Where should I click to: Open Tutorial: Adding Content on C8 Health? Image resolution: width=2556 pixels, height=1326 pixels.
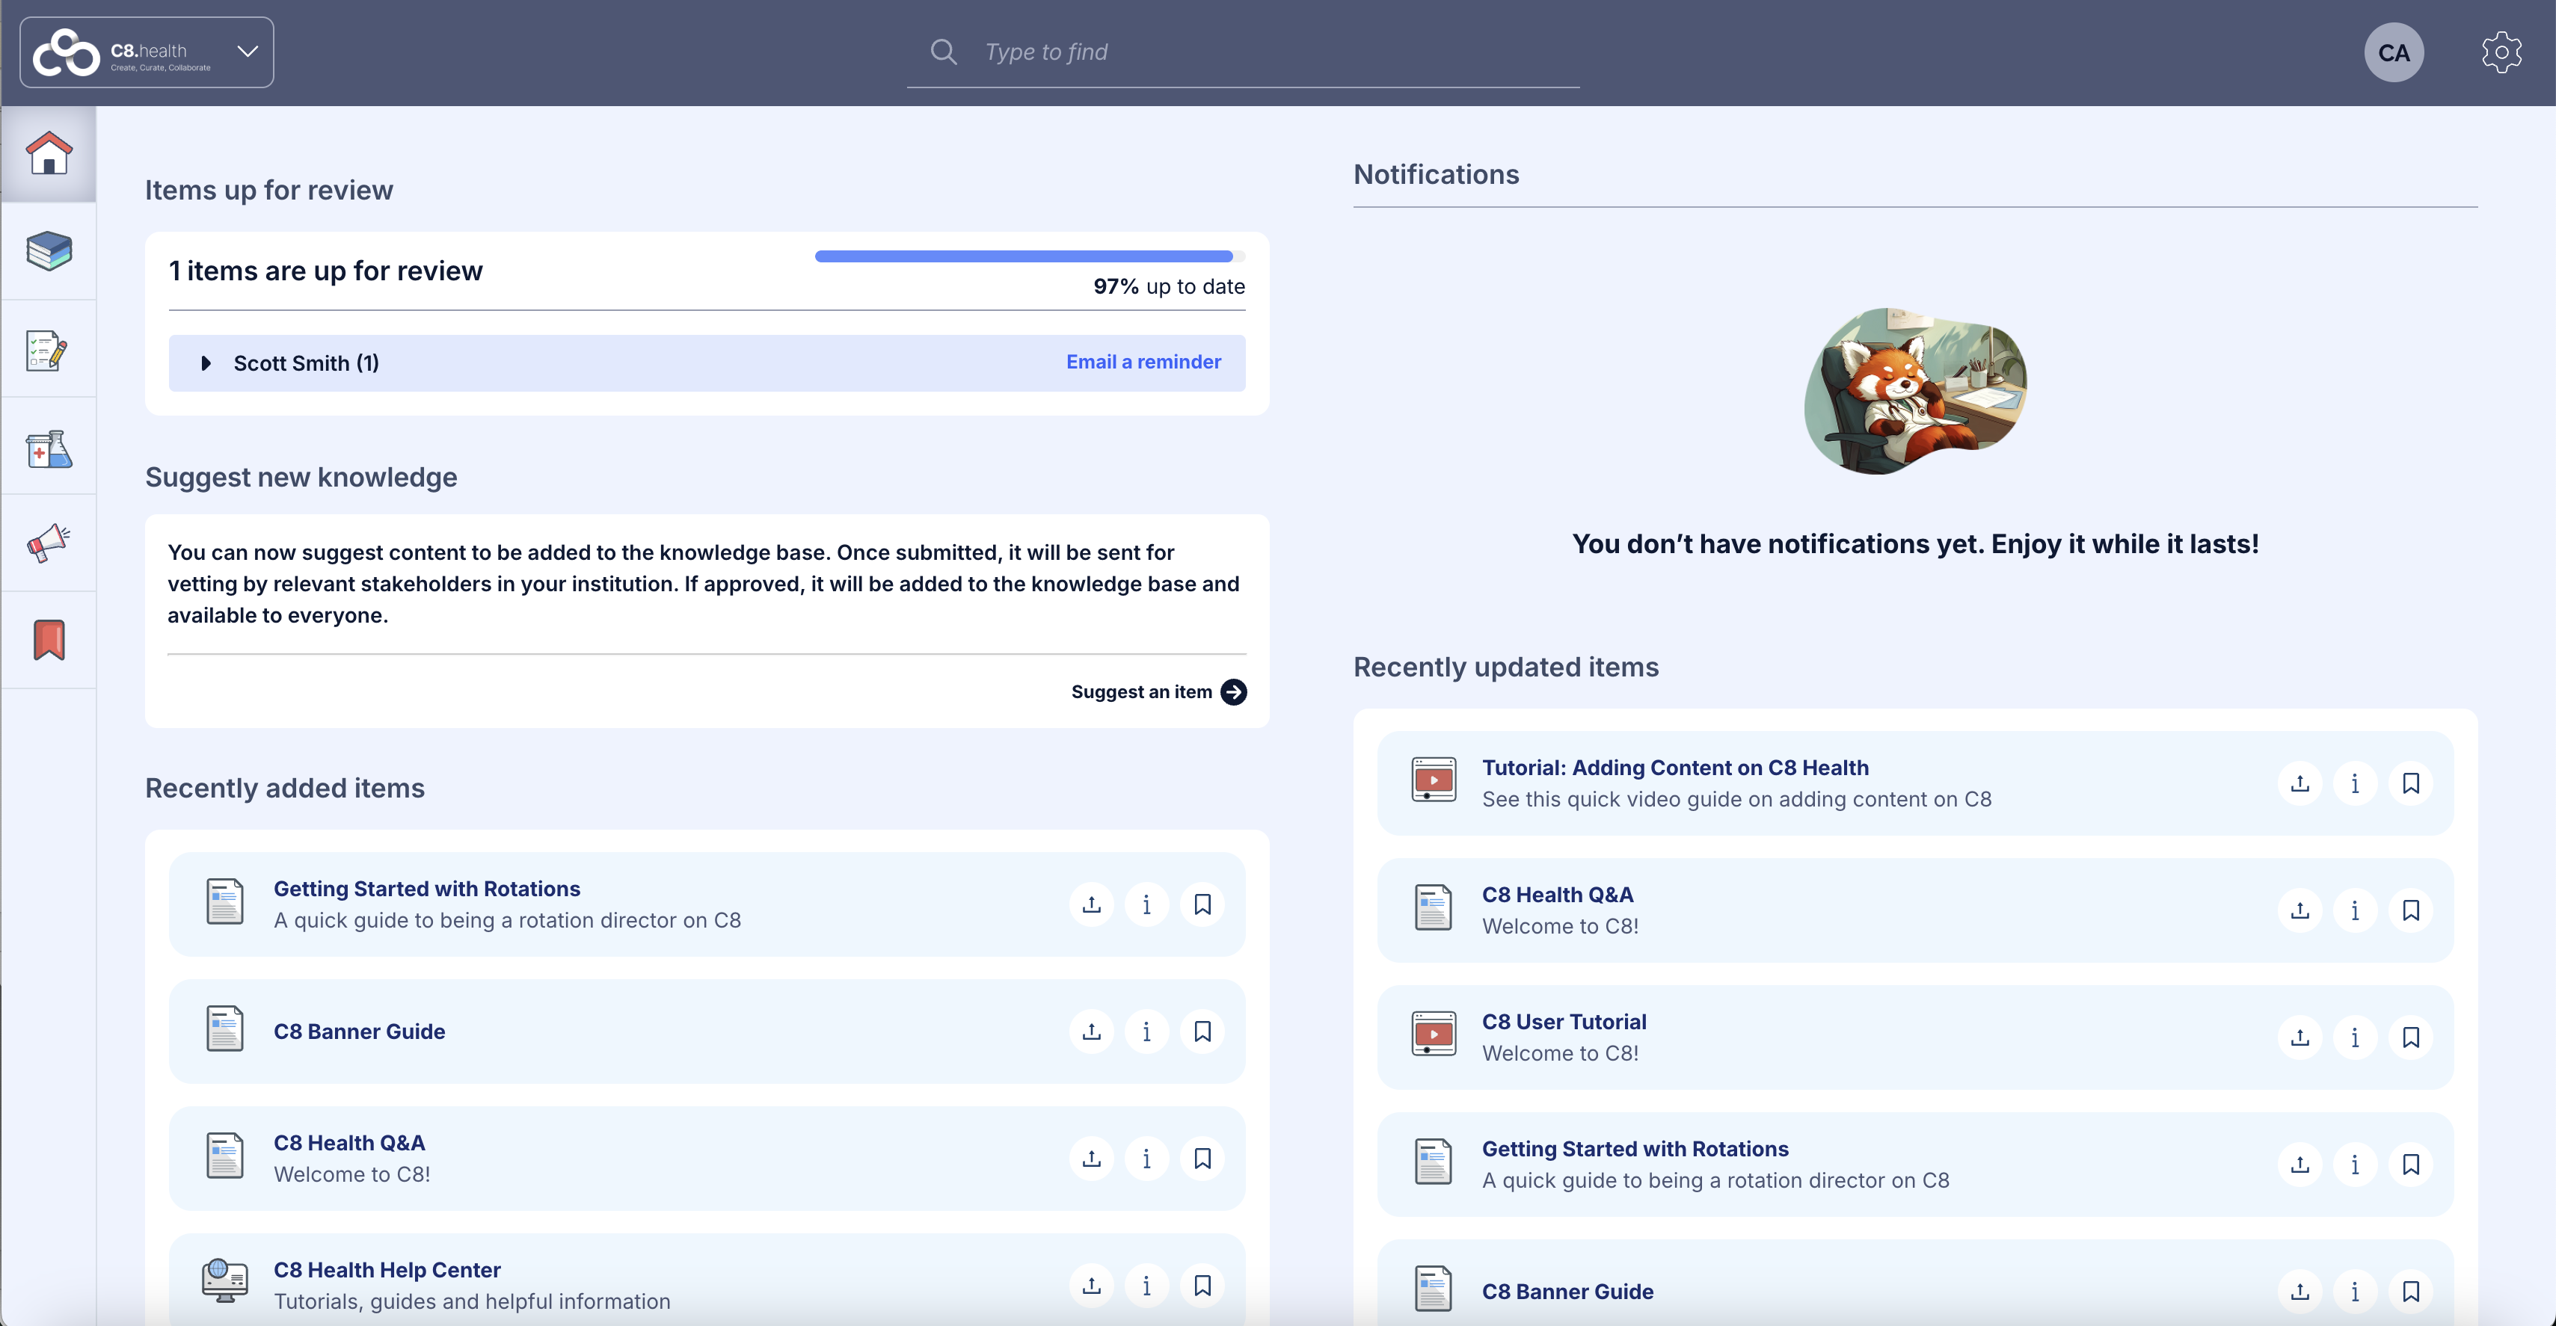[1675, 768]
